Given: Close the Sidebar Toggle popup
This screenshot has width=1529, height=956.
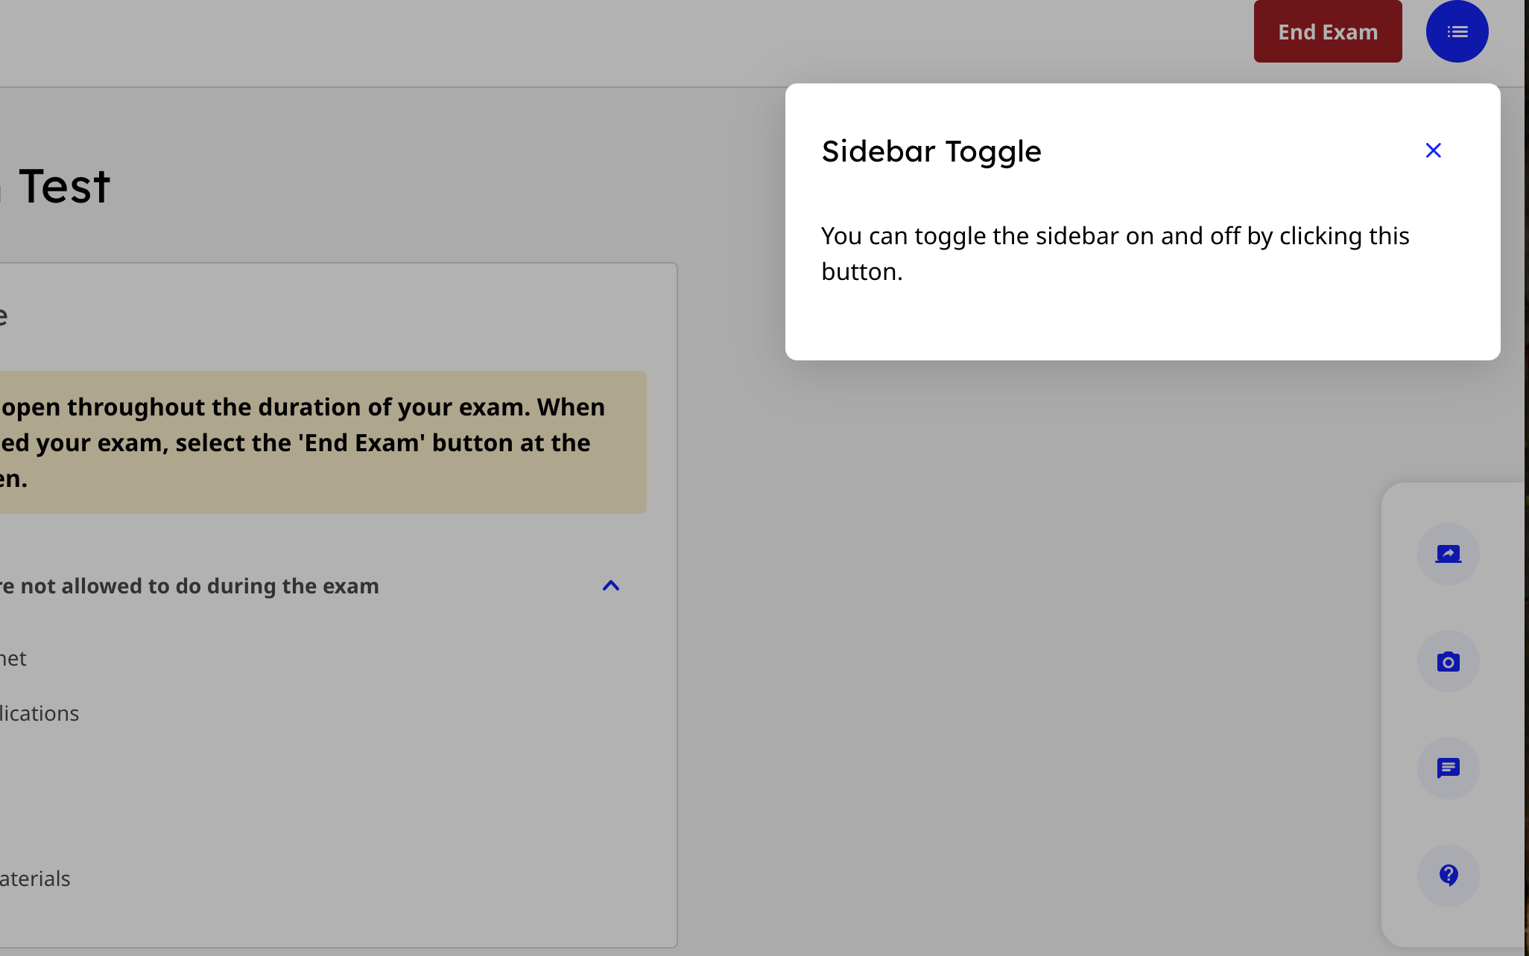Looking at the screenshot, I should coord(1433,150).
